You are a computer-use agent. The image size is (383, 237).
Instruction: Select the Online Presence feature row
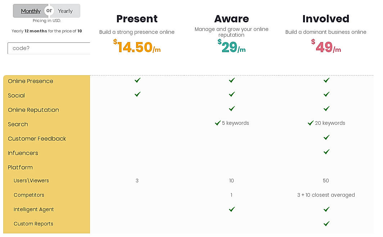pyautogui.click(x=31, y=81)
